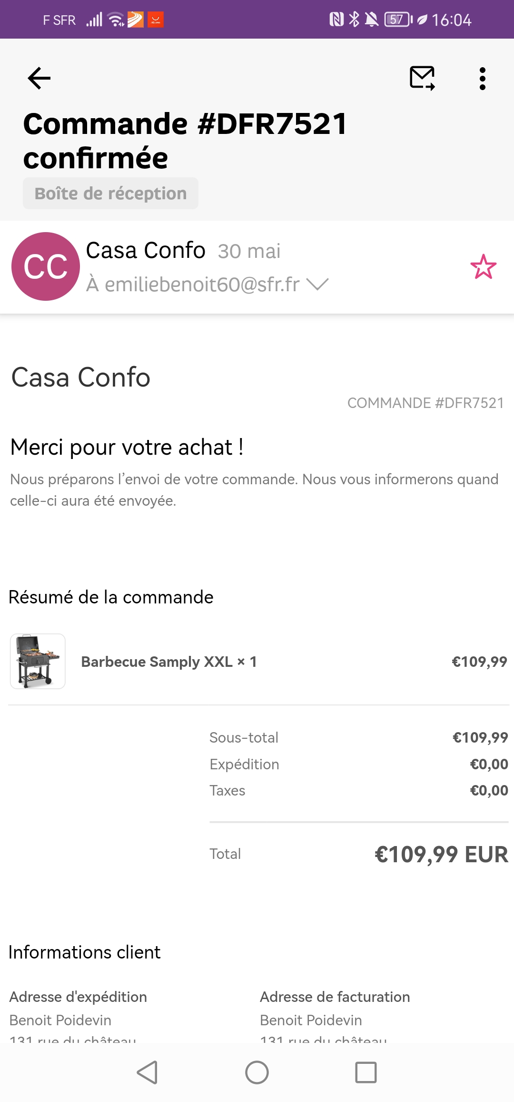Screen dimensions: 514x1102
Task: Tap the forward/move email envelope icon
Action: tap(423, 78)
